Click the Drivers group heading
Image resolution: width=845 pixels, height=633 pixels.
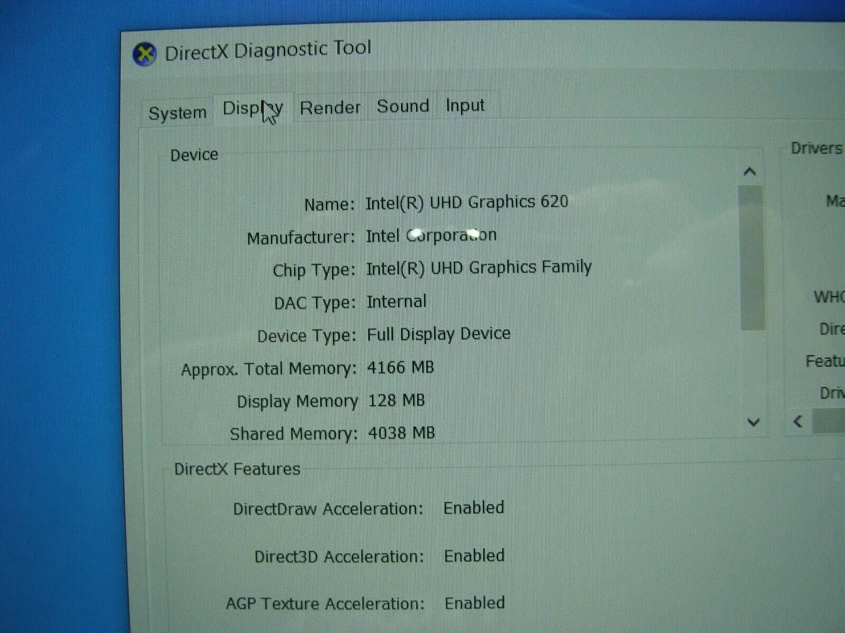click(816, 149)
